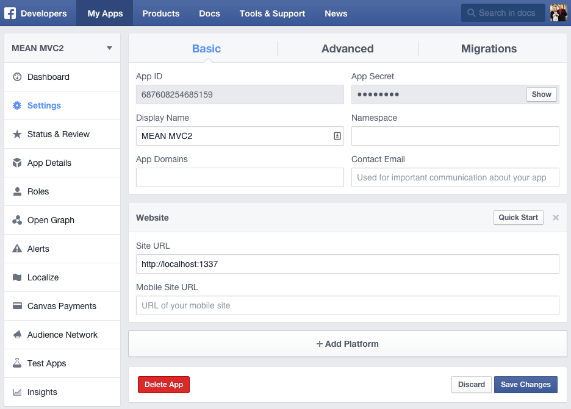Discard the changes

(471, 384)
